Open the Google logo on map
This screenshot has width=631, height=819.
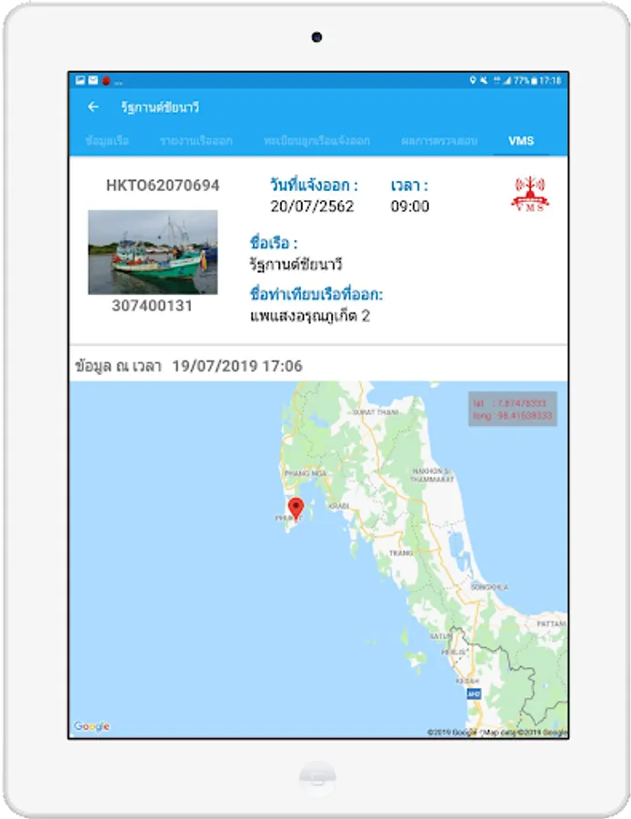coord(92,726)
